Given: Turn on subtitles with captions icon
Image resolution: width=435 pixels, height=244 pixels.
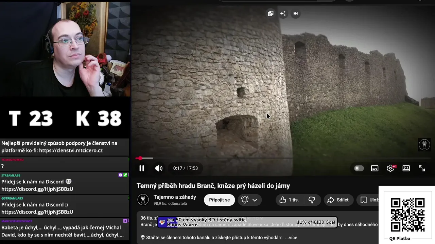Looking at the screenshot, I should coord(375,168).
